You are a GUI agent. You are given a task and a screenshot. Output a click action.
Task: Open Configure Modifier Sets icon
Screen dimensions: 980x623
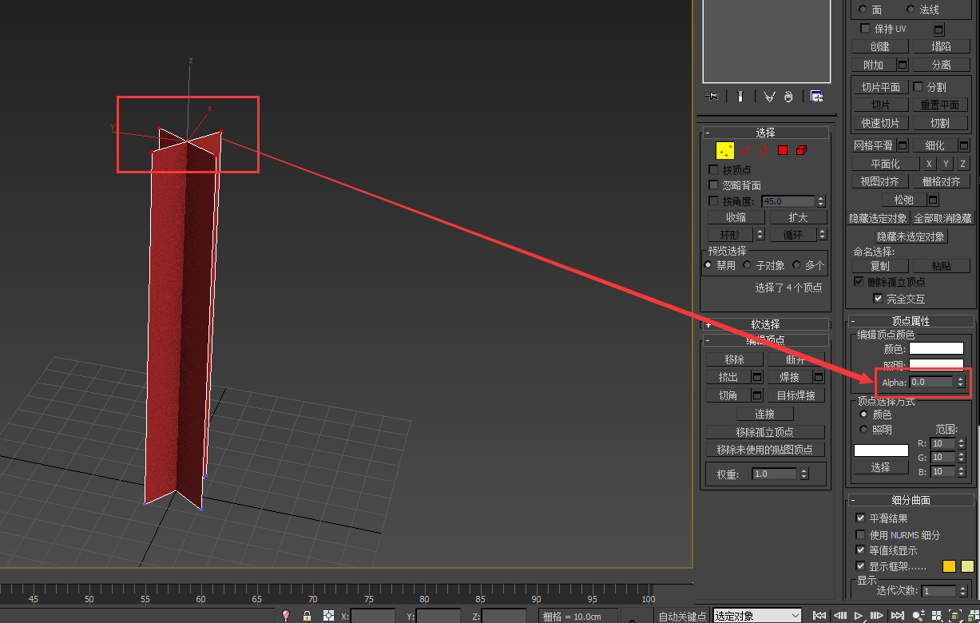click(816, 96)
